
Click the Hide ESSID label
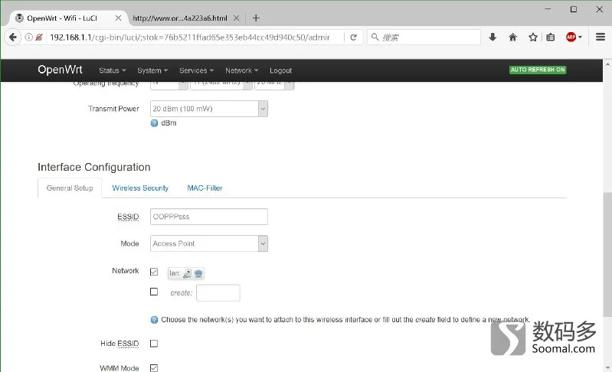tap(119, 344)
